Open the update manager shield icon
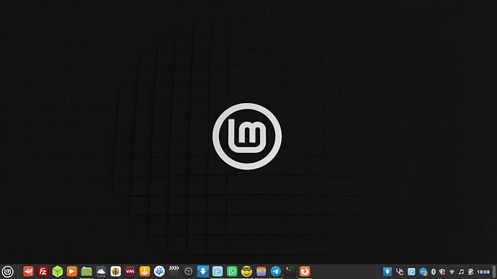497x279 pixels. [x=442, y=272]
